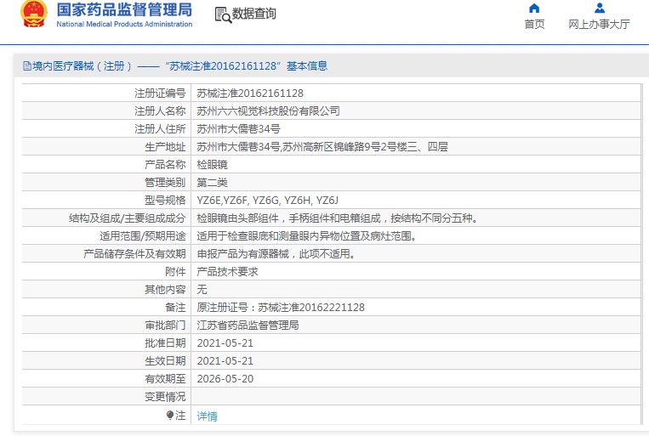Image resolution: width=649 pixels, height=436 pixels.
Task: Click the 产品名称 row label
Action: point(165,164)
